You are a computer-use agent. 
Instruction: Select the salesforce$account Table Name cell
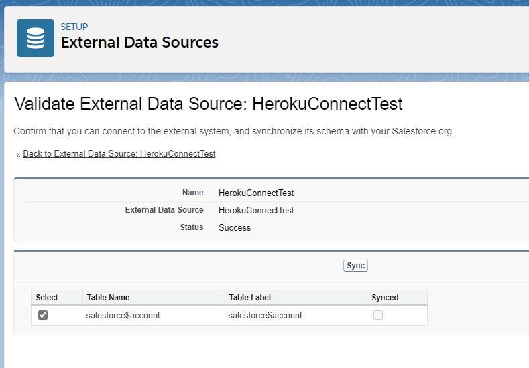[x=123, y=315]
